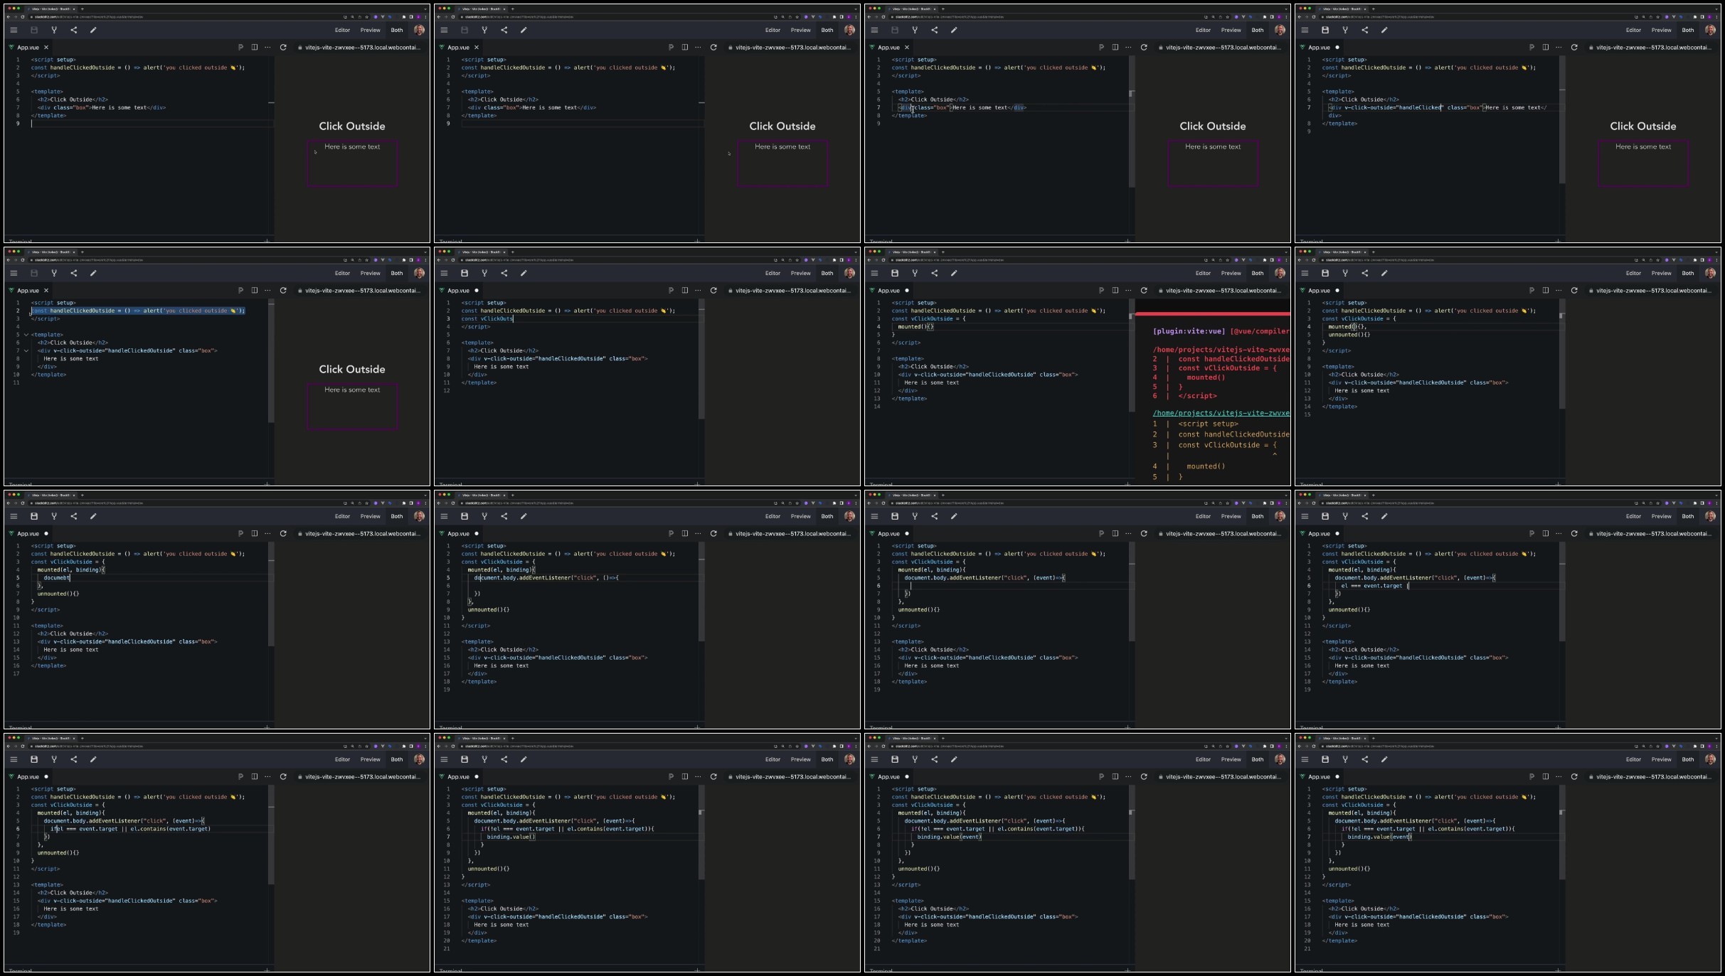Click the highlighted handleClickedOutside line 2 selection
This screenshot has height=976, width=1725.
click(x=138, y=311)
